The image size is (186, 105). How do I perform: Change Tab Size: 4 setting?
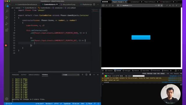tap(49, 104)
